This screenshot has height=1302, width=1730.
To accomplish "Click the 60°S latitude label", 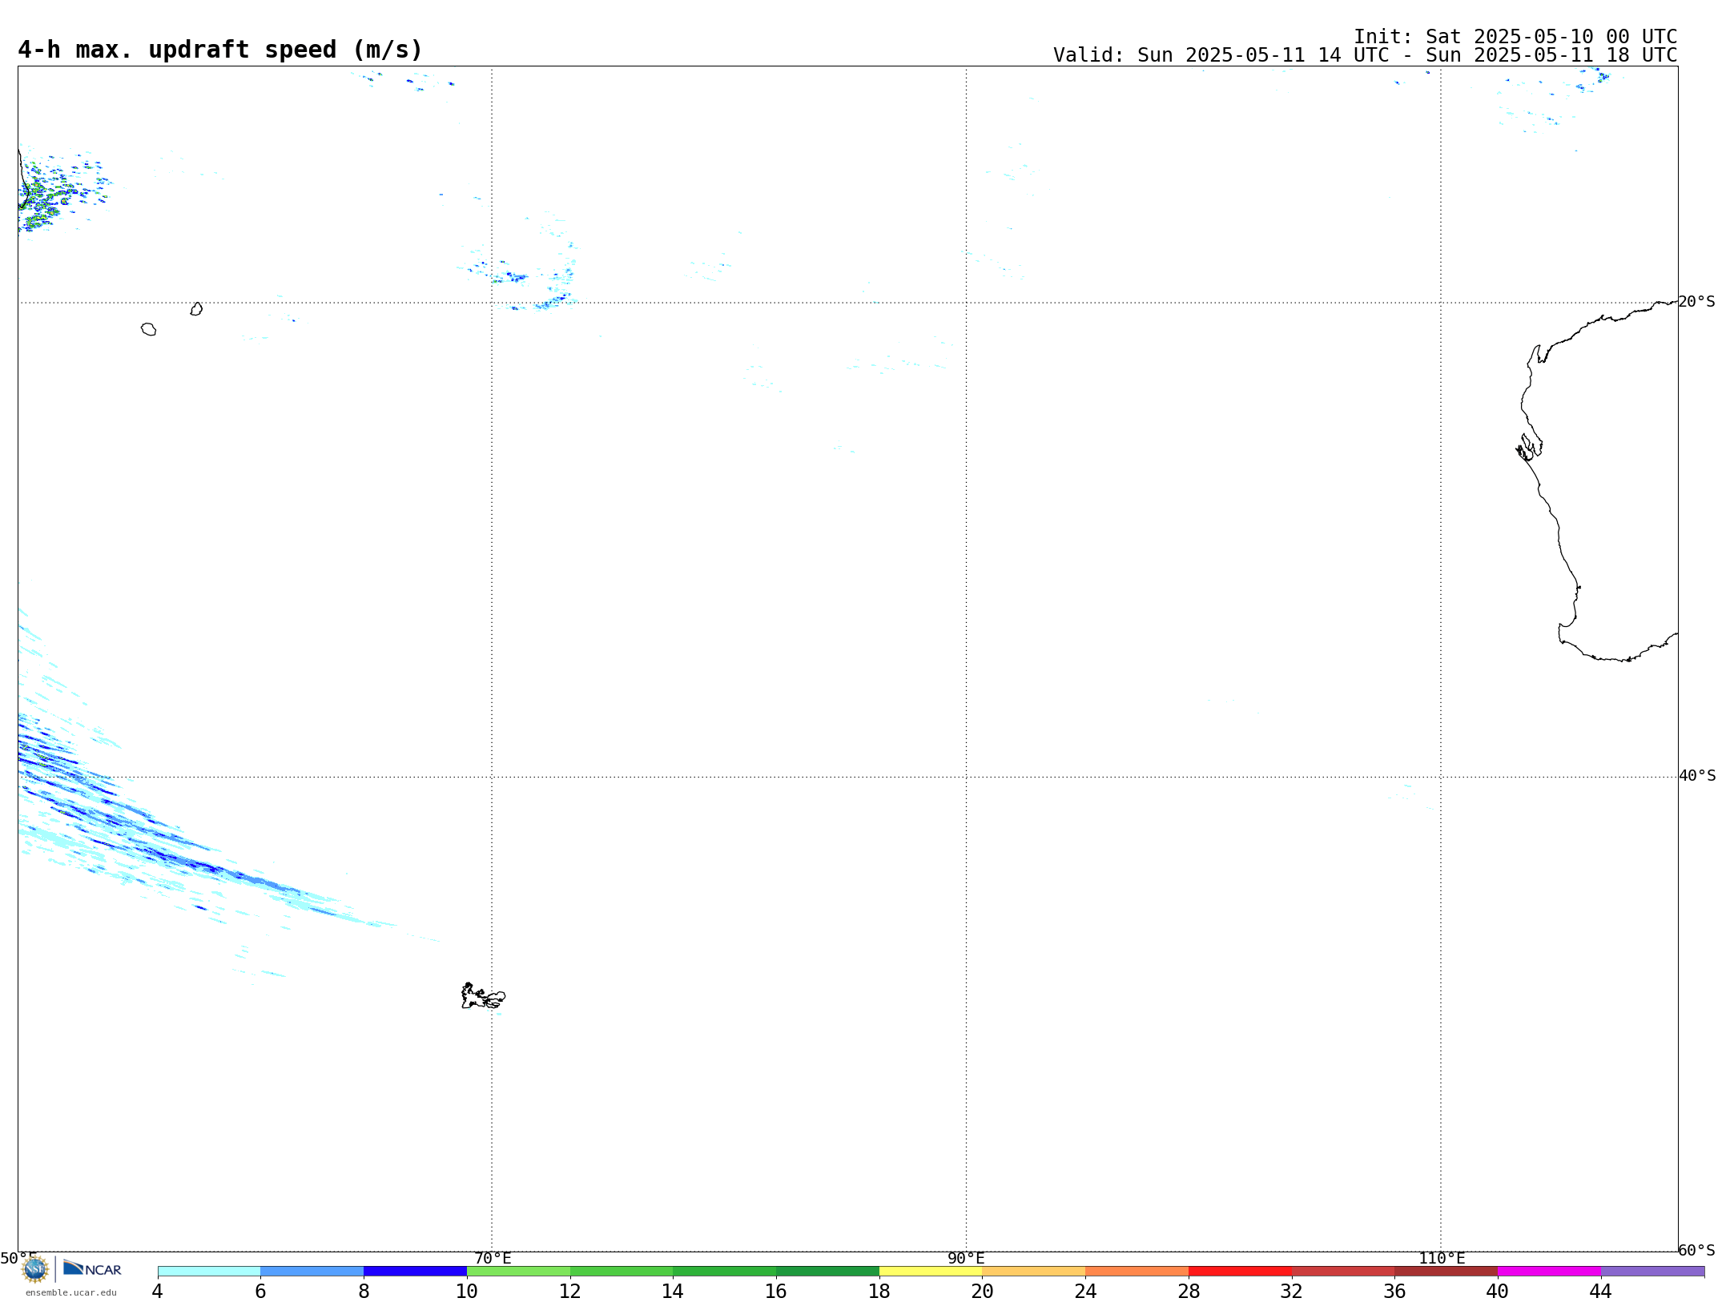I will [1697, 1250].
